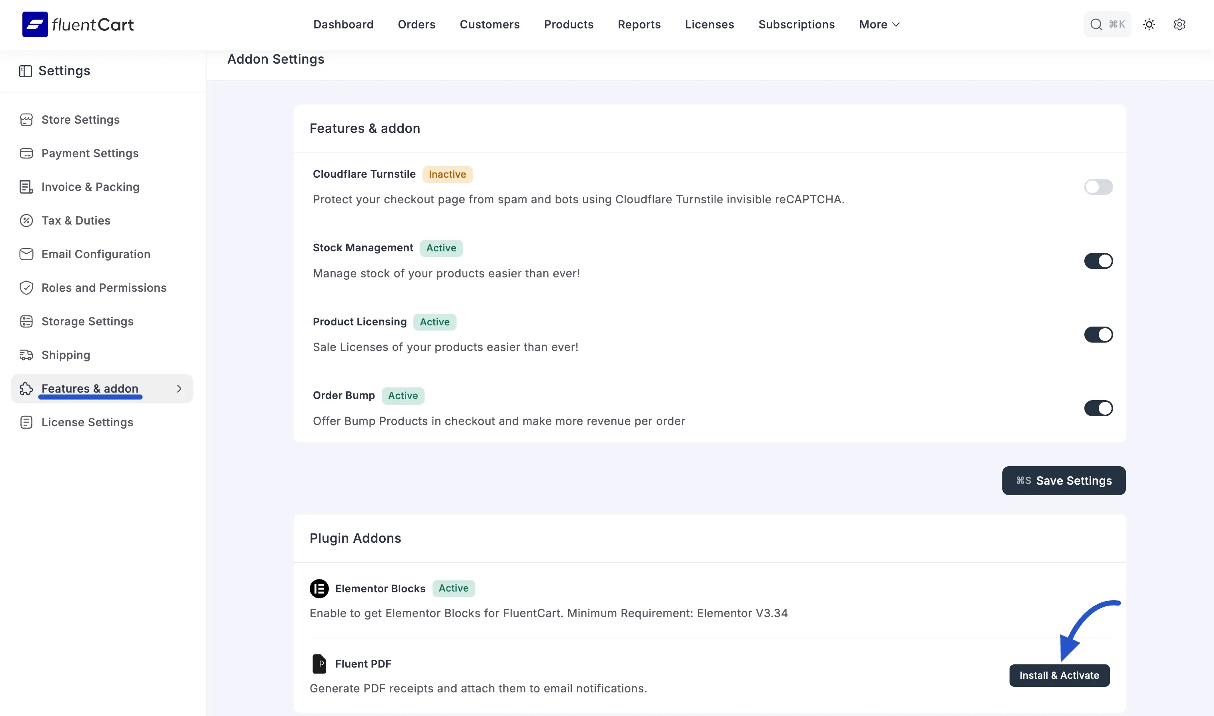Open the Products menu item
Screen dimensions: 1214x716
pos(568,24)
